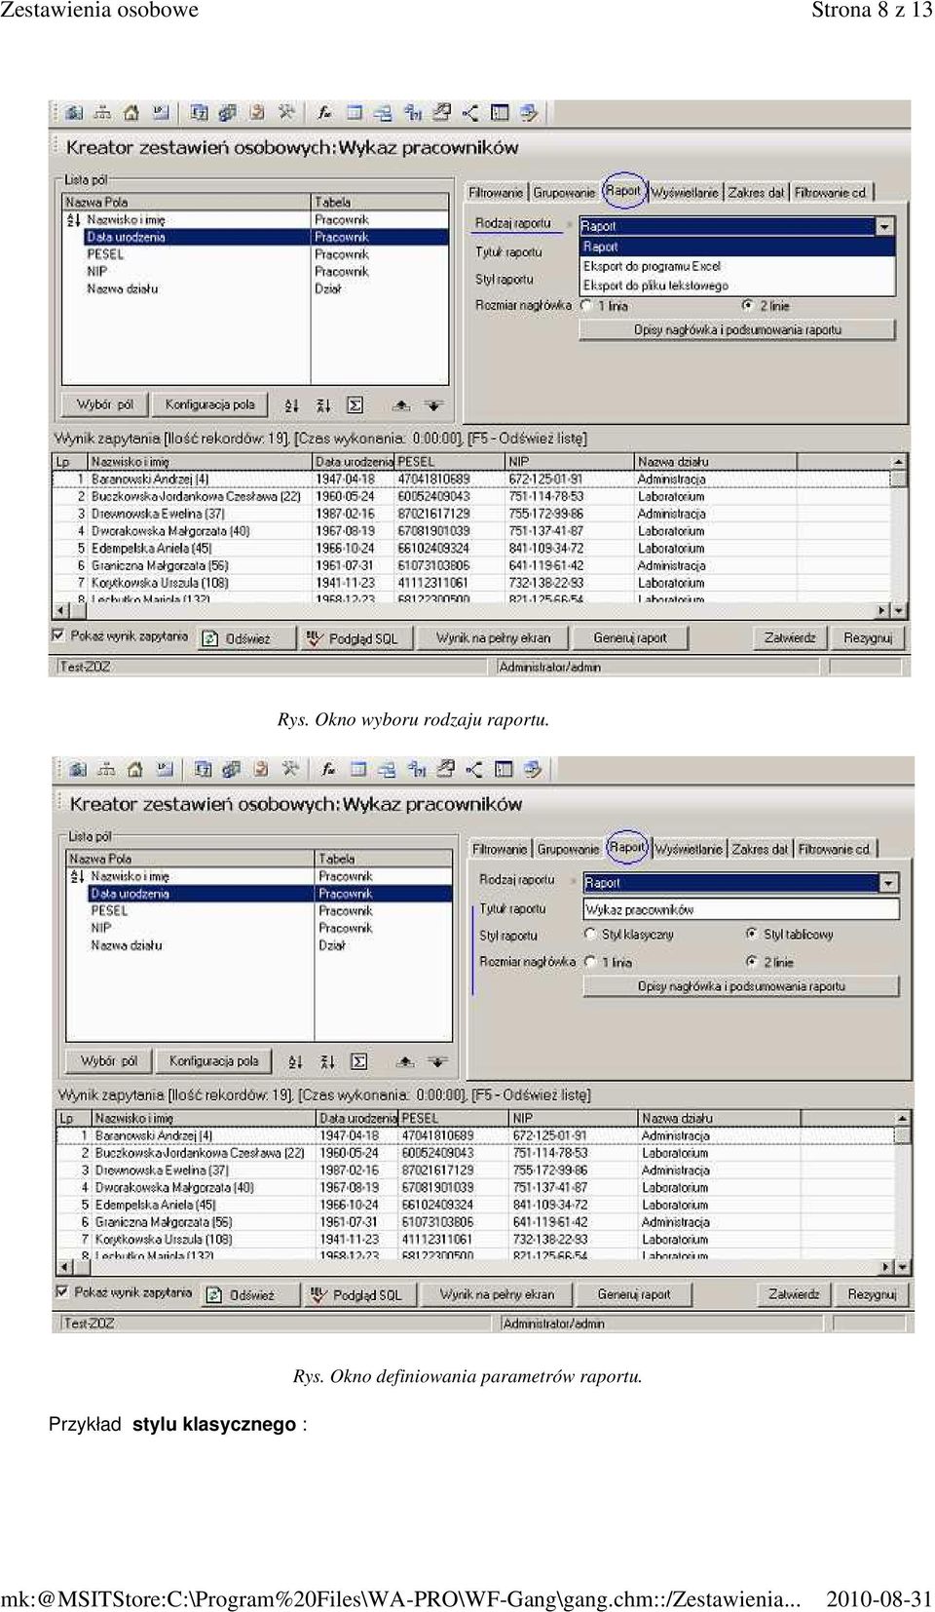935x1612 pixels.
Task: Open 'Filtrowanie cd.' tab in lower window
Action: tap(835, 850)
